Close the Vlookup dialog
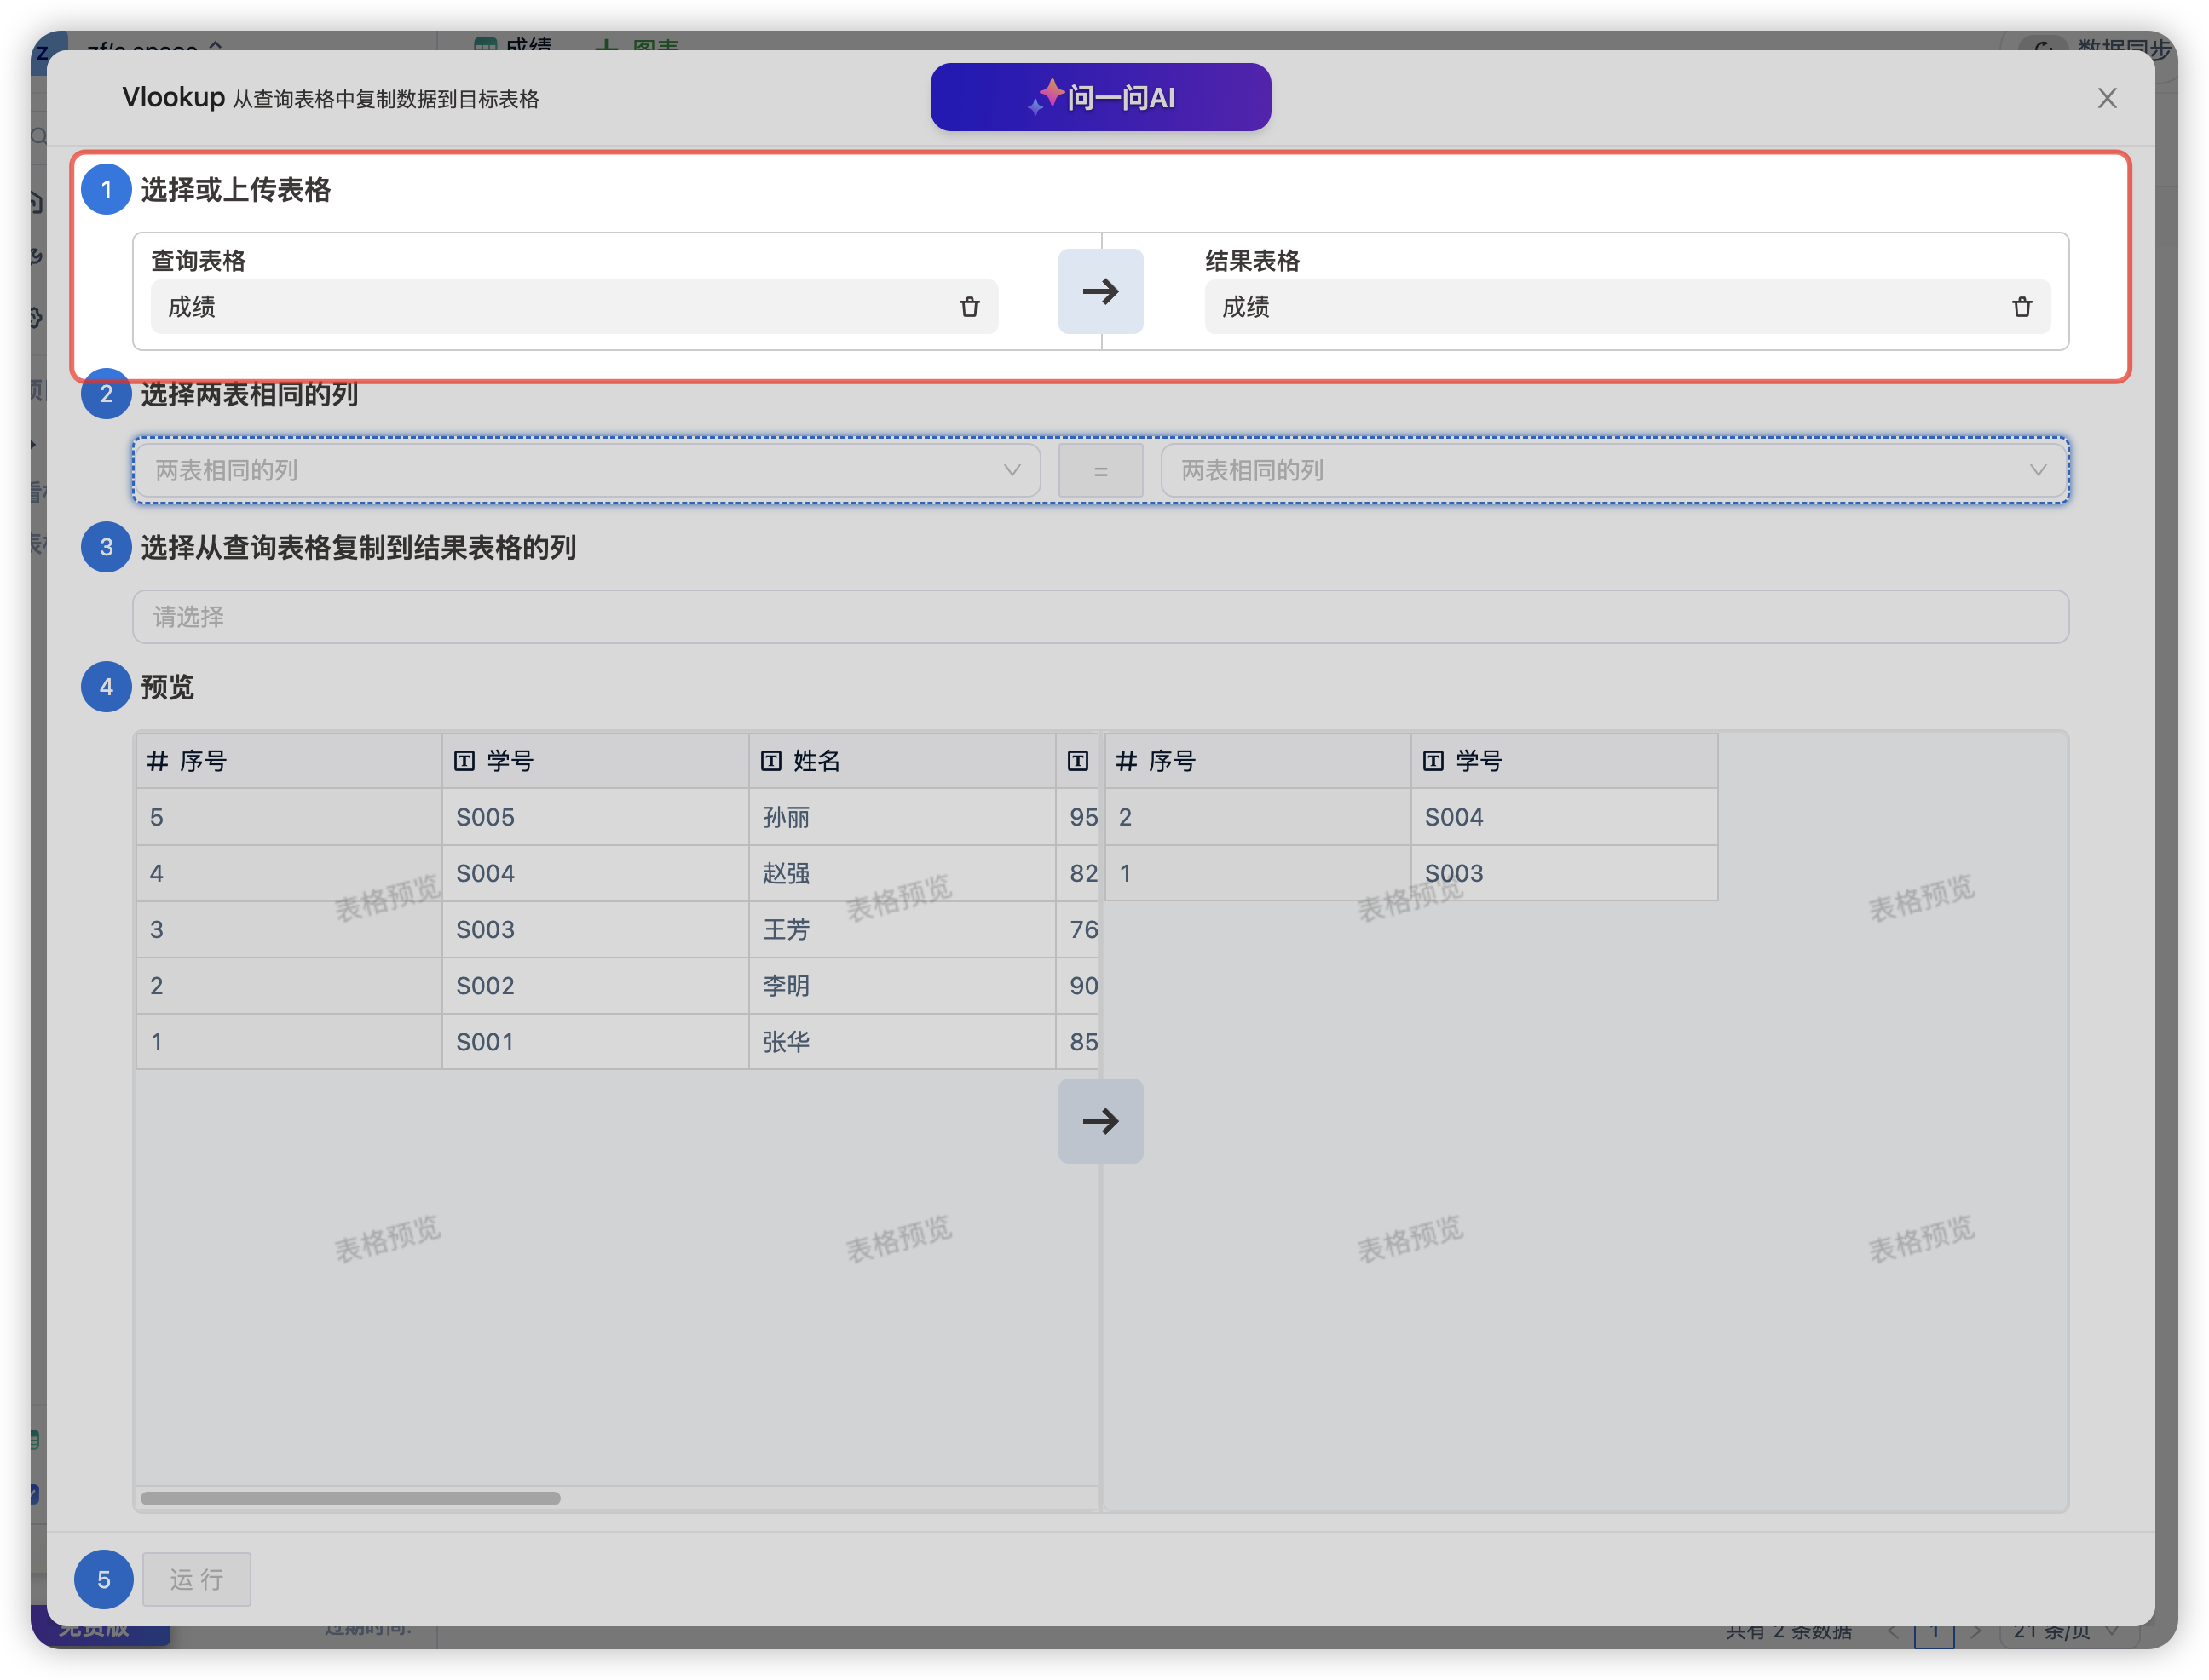This screenshot has height=1680, width=2209. [x=2106, y=98]
